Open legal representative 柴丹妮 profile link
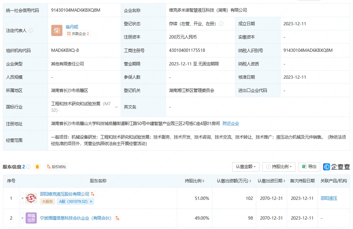This screenshot has height=229, width=353. (x=72, y=27)
